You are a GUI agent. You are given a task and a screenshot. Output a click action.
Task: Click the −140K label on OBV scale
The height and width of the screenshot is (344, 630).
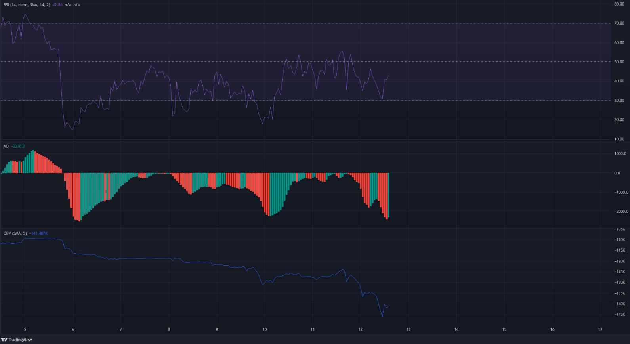pos(619,304)
